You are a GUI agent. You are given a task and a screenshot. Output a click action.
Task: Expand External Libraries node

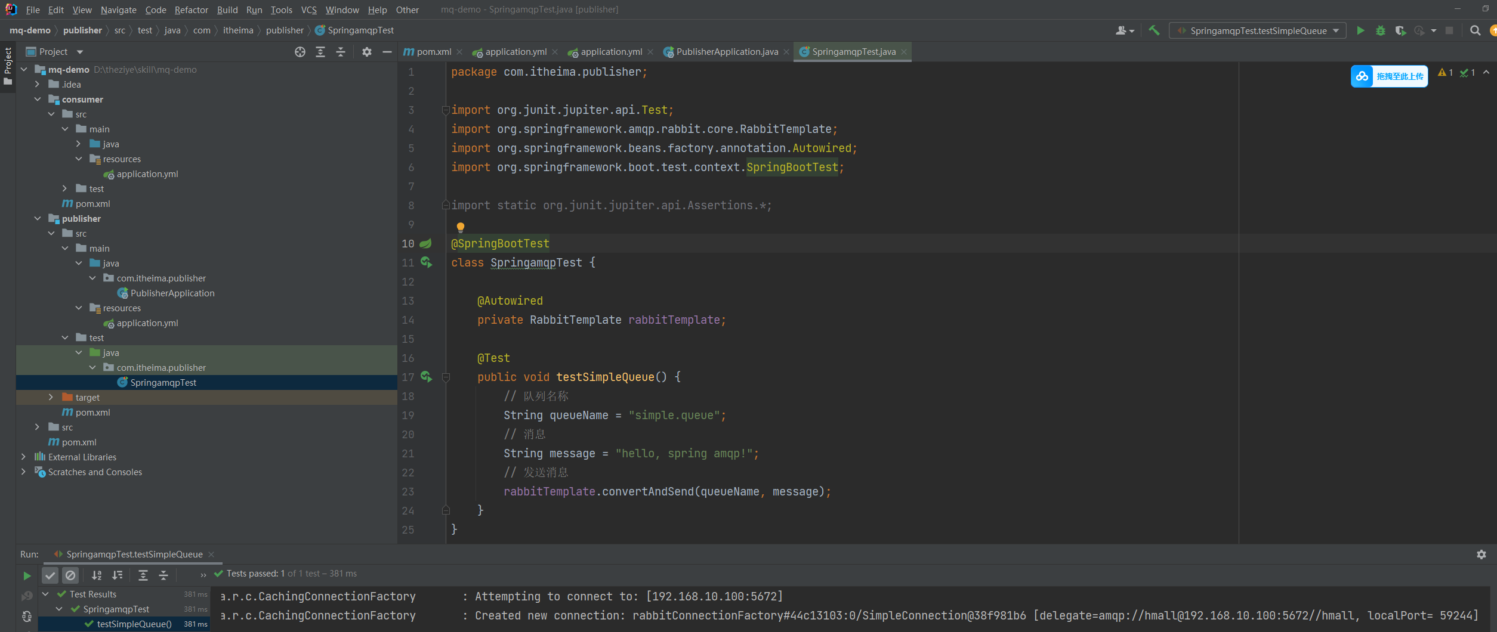click(x=23, y=457)
